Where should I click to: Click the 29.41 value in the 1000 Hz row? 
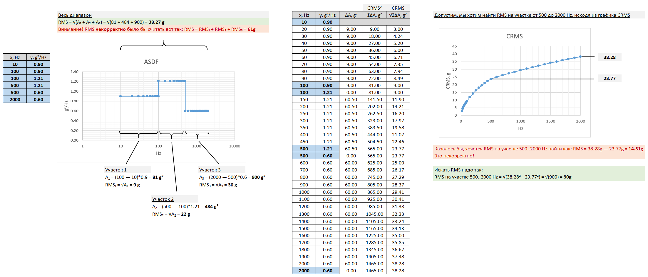coord(398,192)
